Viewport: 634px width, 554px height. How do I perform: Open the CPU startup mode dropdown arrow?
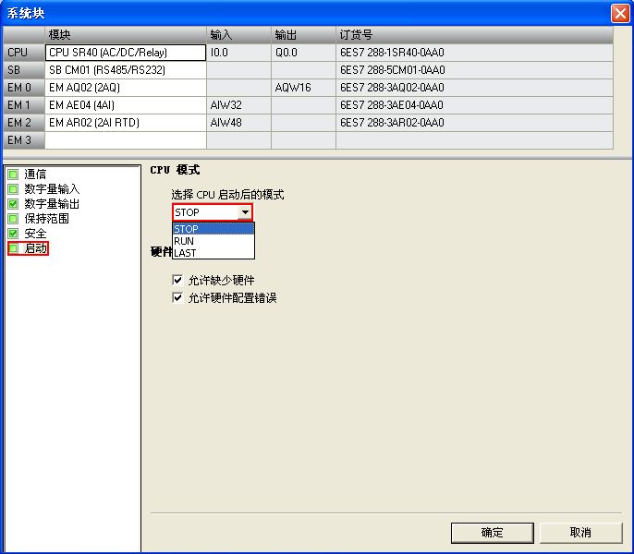(x=245, y=212)
